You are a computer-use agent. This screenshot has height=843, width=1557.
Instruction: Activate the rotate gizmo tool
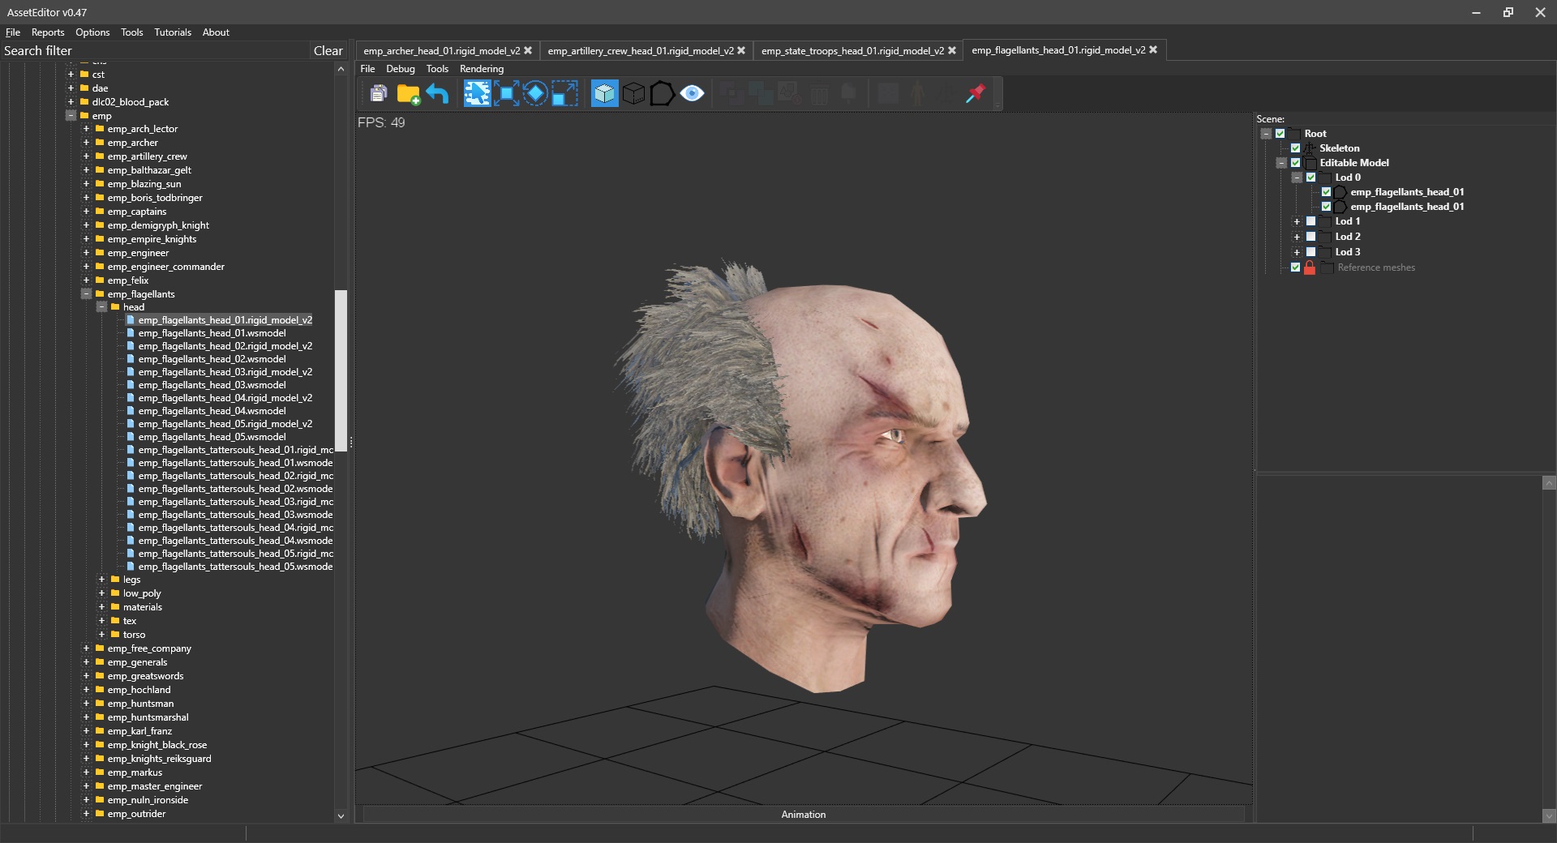tap(535, 94)
